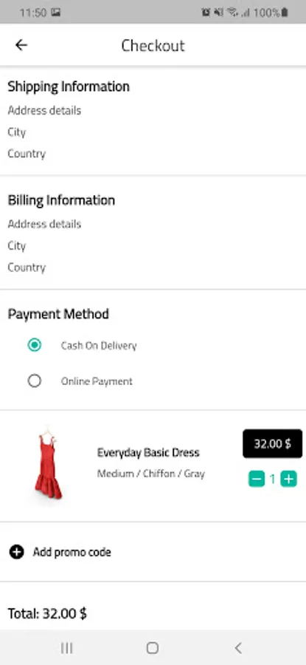306x665 pixels.
Task: Open the red dress product thumbnail
Action: 49,465
